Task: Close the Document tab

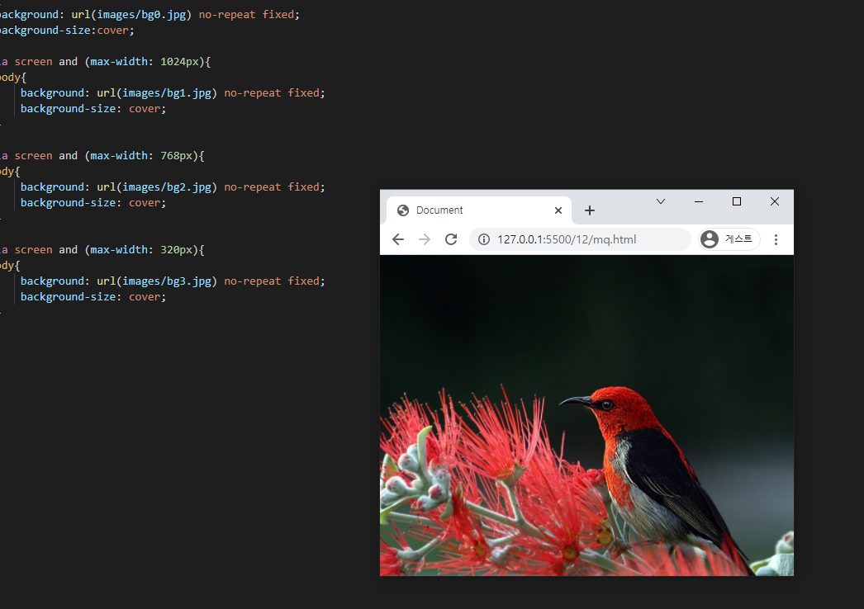Action: coord(558,210)
